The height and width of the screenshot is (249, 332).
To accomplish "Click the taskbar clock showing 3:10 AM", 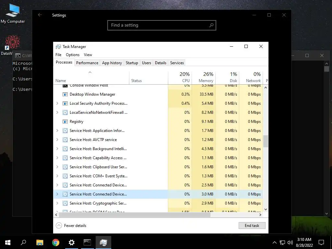I will coord(304,243).
